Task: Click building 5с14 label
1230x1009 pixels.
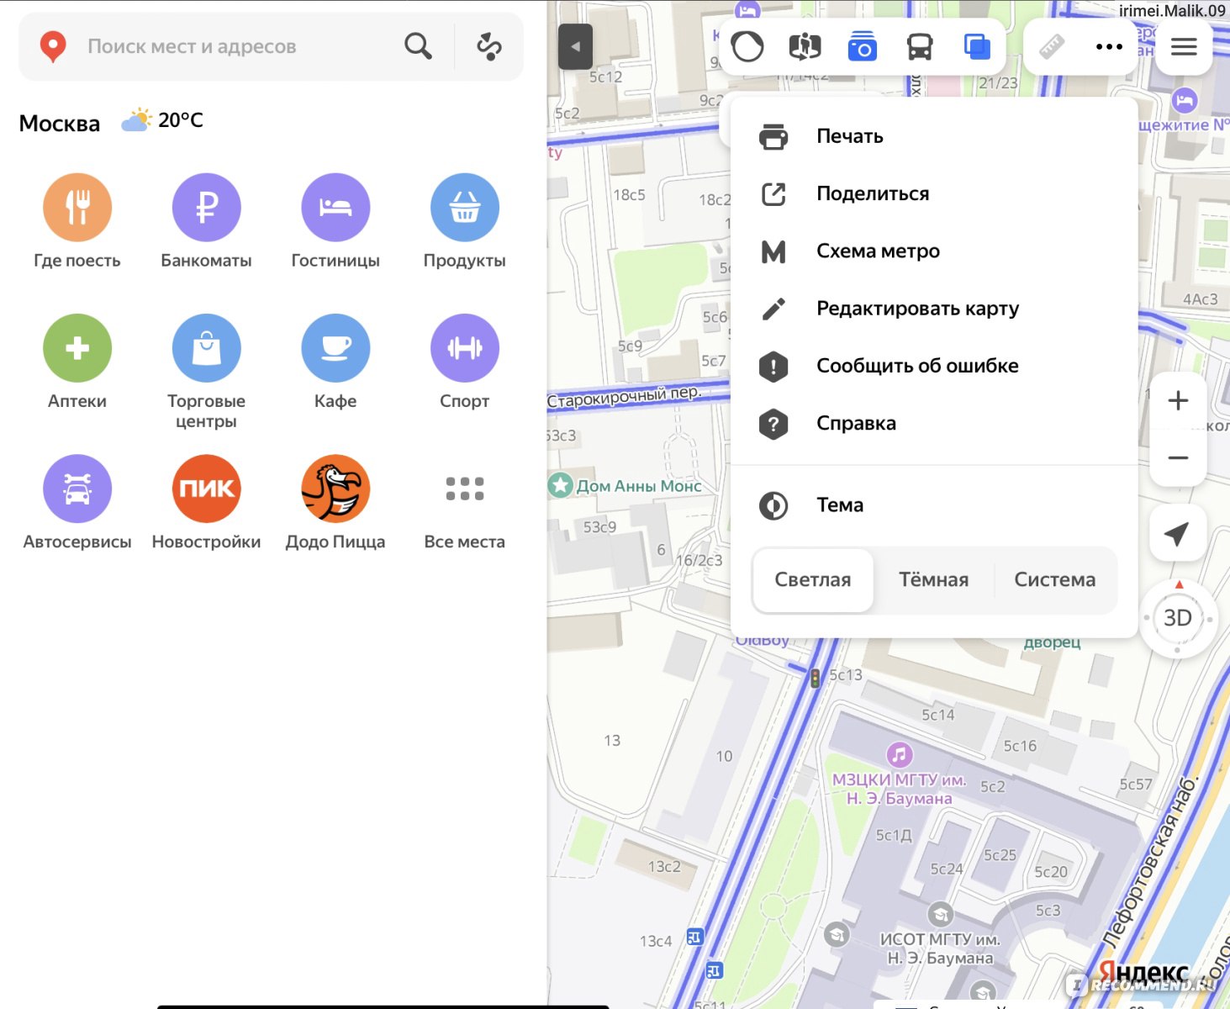Action: pos(938,715)
